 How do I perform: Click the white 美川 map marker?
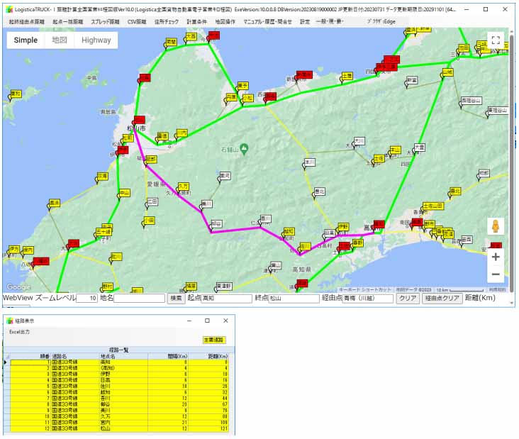coord(206,204)
